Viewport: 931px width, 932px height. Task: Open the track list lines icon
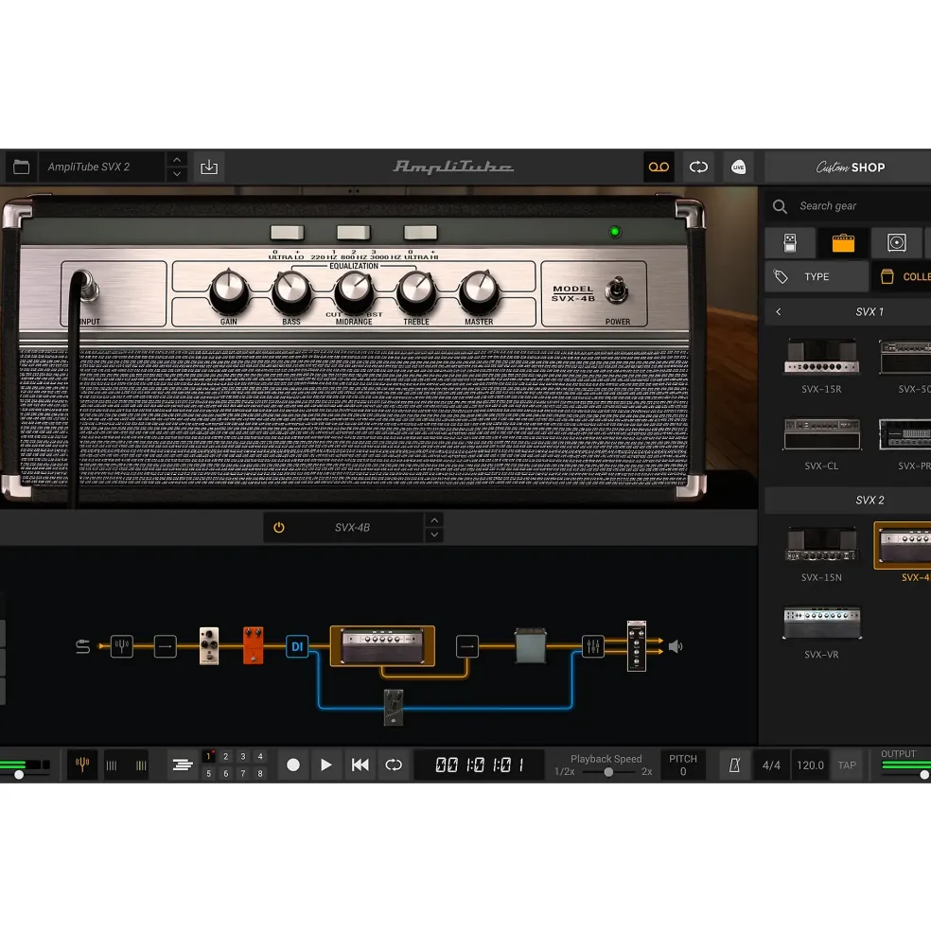[183, 765]
